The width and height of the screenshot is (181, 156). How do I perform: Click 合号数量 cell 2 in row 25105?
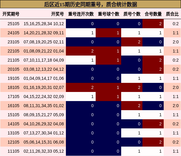coord(153,24)
